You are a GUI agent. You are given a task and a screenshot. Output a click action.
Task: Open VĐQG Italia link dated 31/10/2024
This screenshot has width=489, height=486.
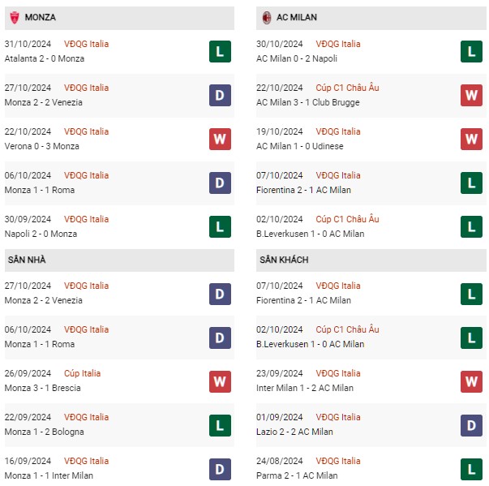87,44
